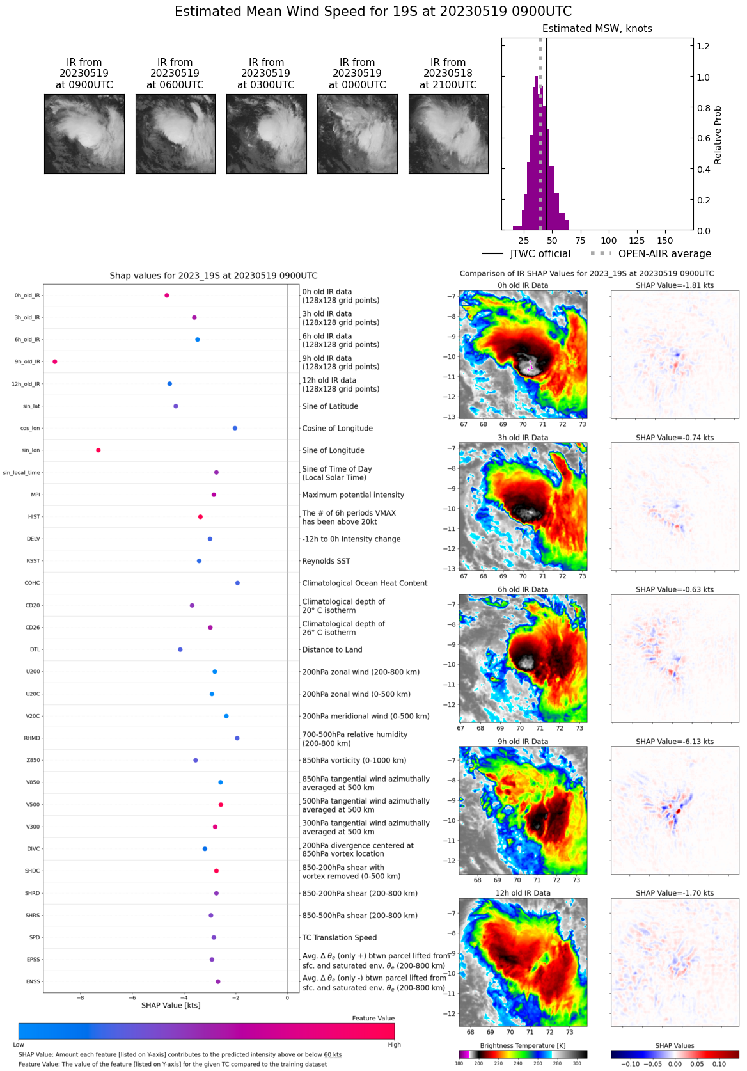Select the sin_lon red data point
Screen dimensions: 747x1071
tap(98, 450)
